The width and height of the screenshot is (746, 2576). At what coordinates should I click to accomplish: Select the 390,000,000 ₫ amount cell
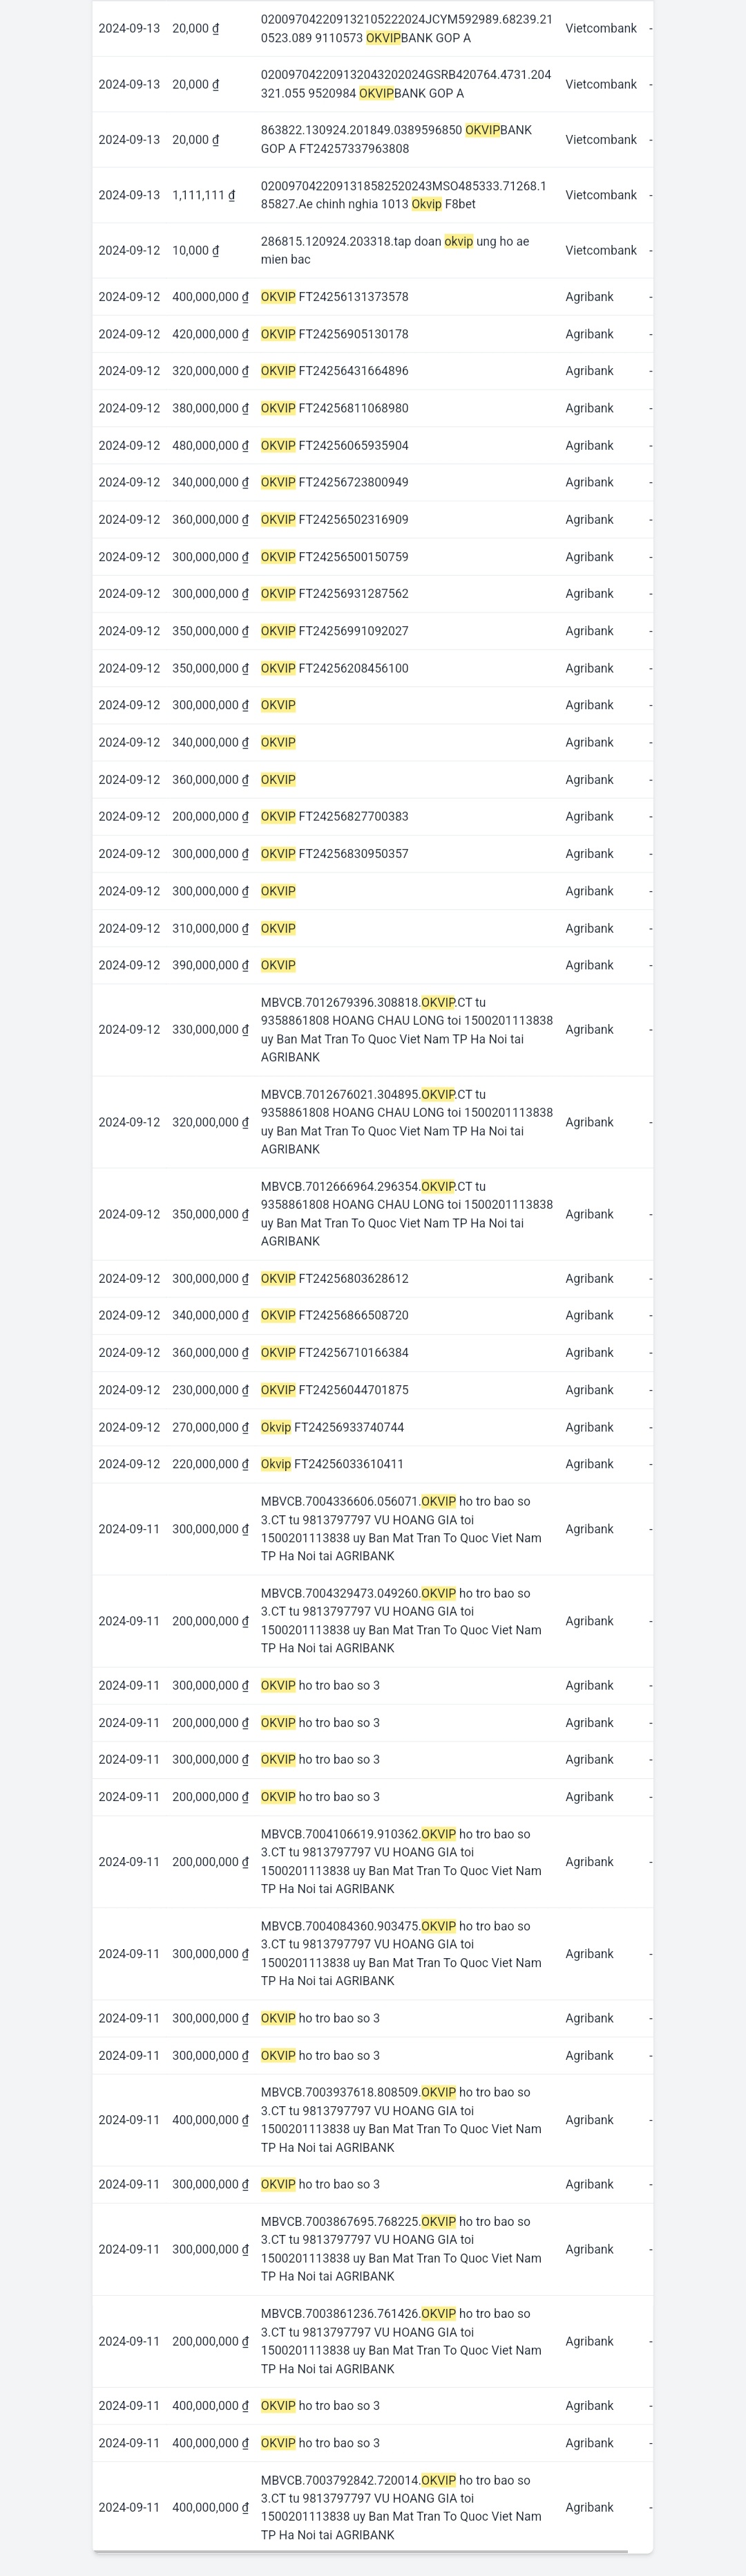210,965
